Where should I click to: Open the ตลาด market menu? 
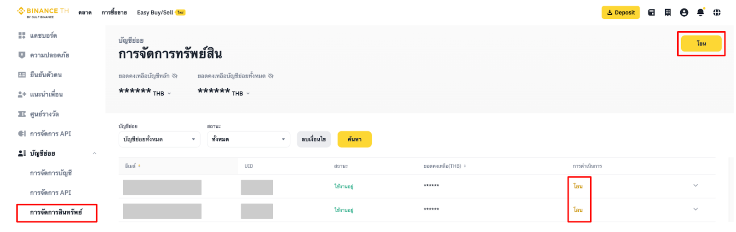pos(85,12)
